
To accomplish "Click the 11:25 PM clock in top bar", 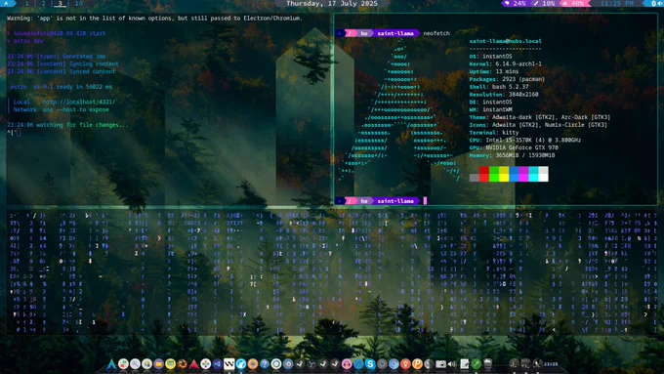I will click(617, 3).
